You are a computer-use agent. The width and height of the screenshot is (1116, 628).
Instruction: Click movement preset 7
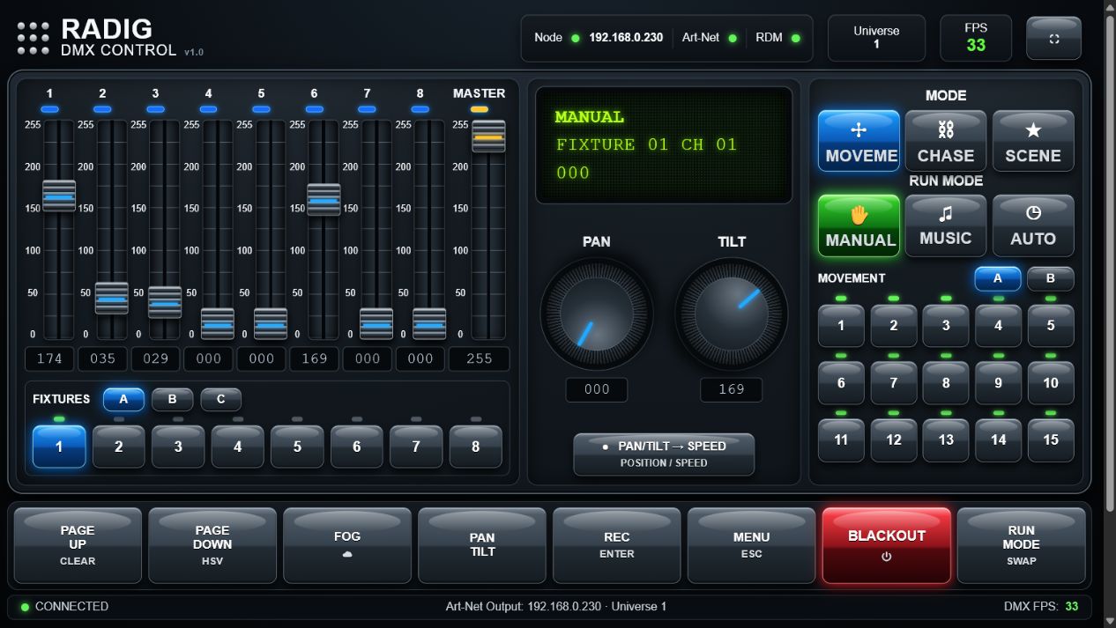tap(893, 383)
